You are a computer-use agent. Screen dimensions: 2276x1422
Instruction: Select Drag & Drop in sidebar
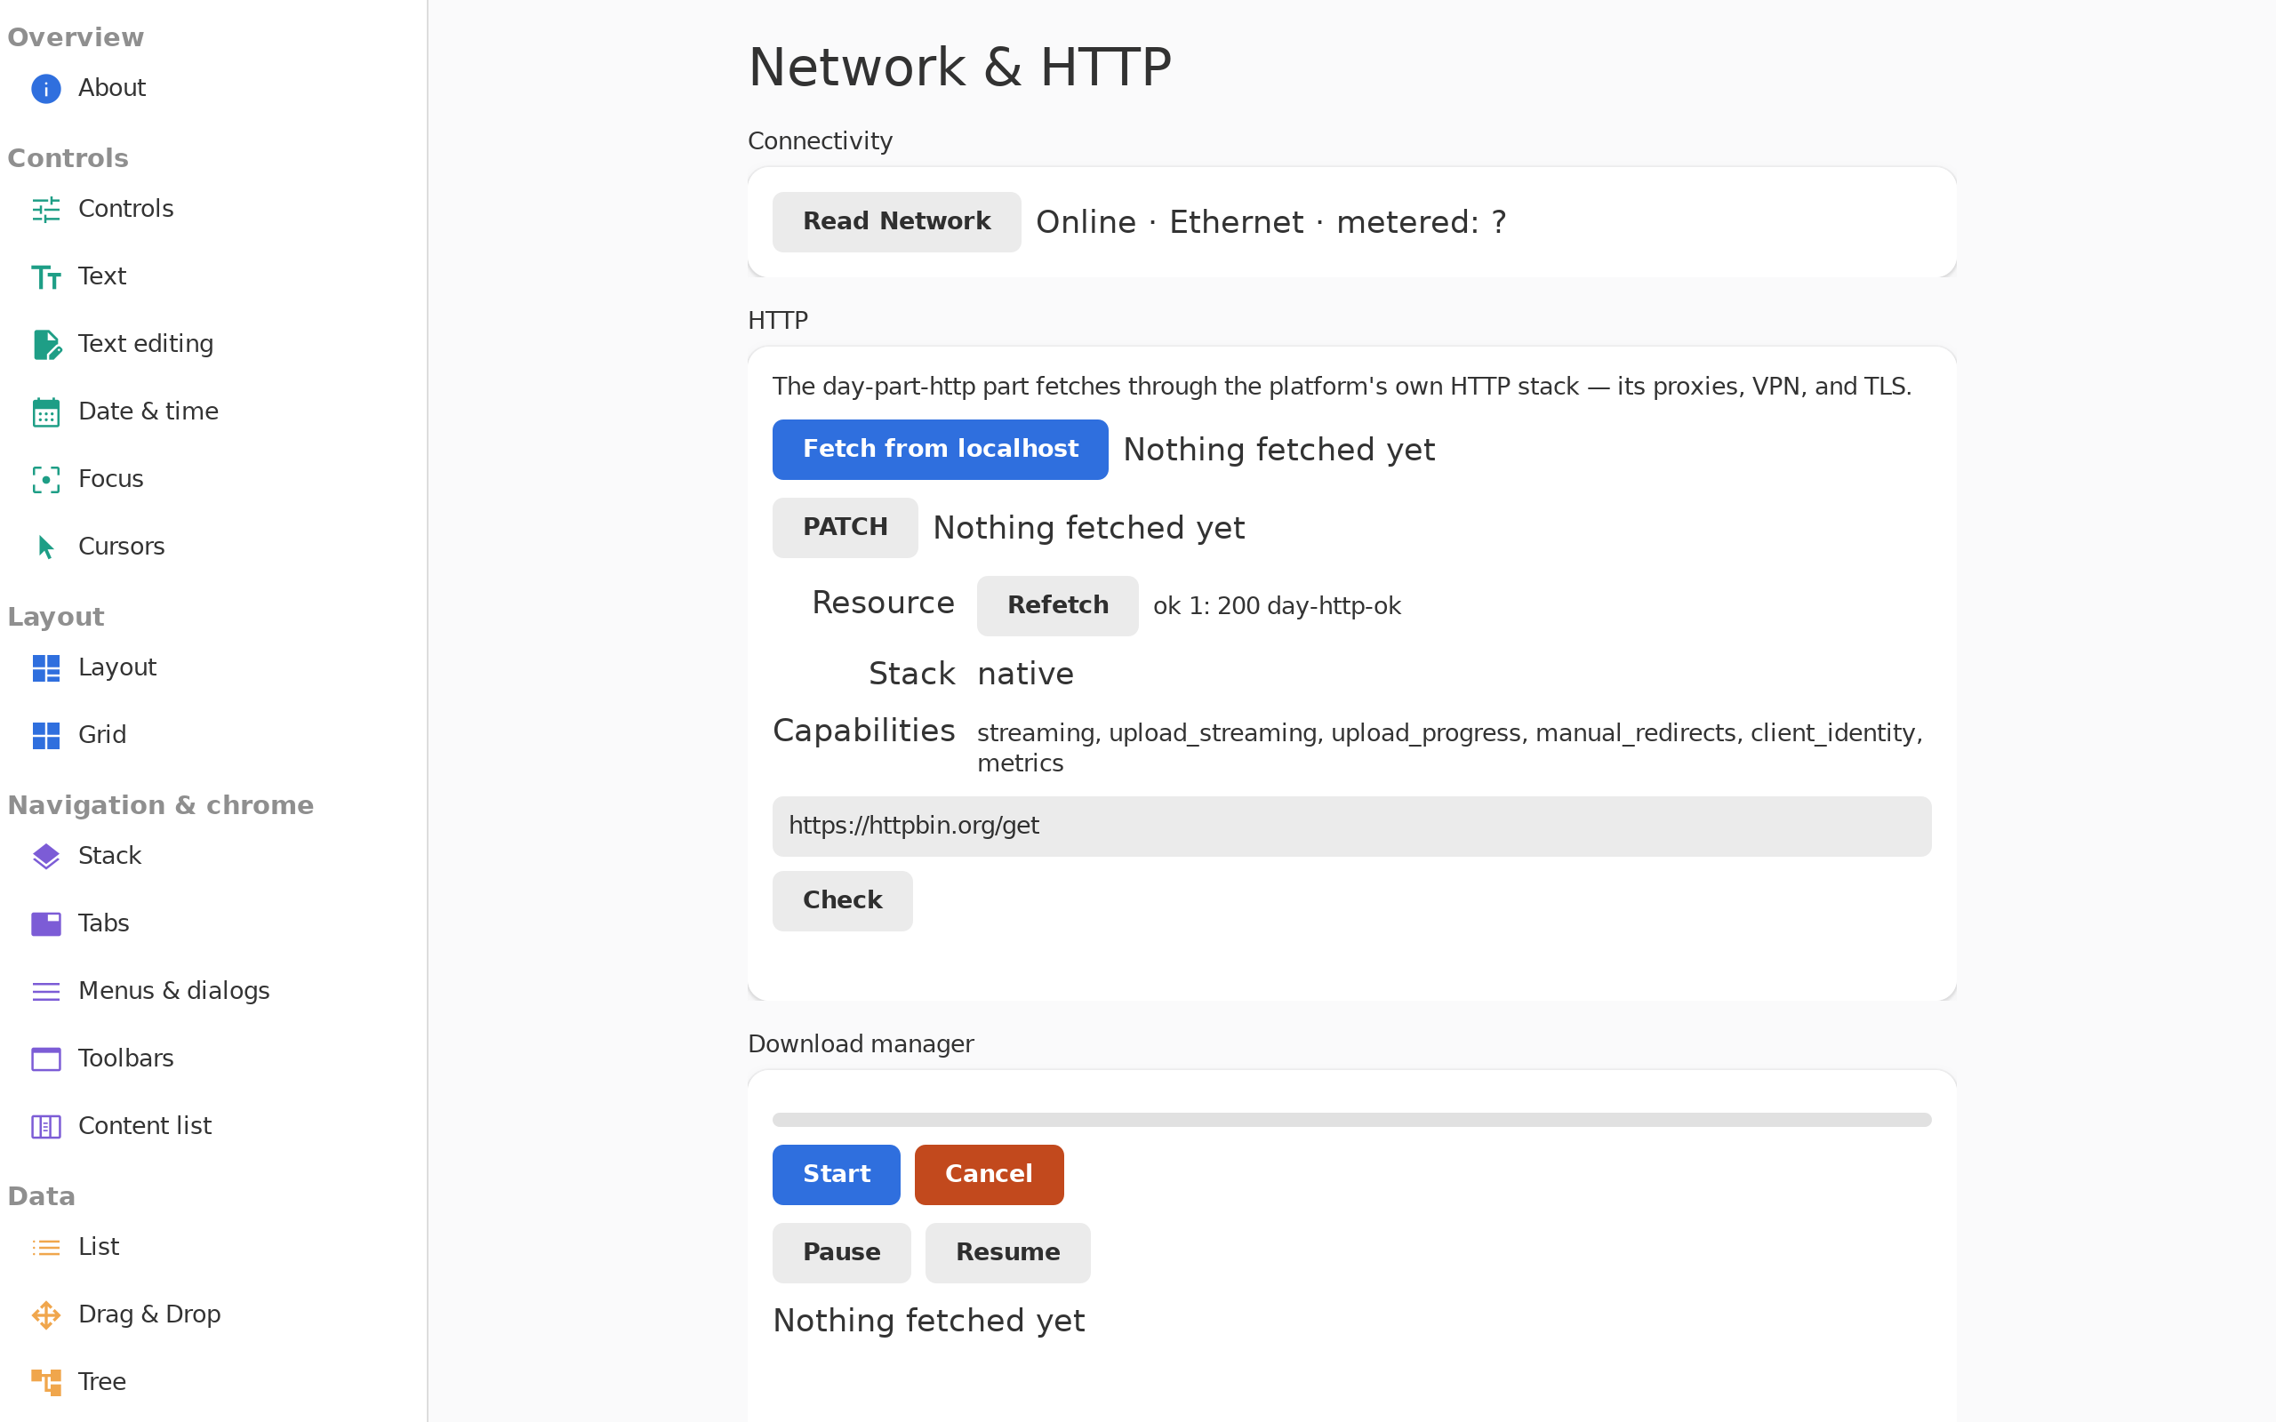(x=149, y=1314)
